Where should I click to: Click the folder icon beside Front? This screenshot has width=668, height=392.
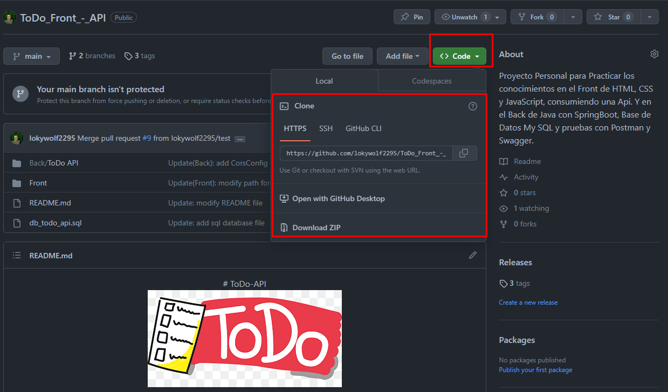[x=17, y=183]
